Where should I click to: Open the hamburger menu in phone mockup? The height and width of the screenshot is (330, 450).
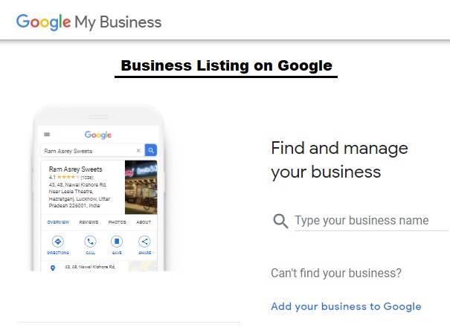pyautogui.click(x=47, y=135)
